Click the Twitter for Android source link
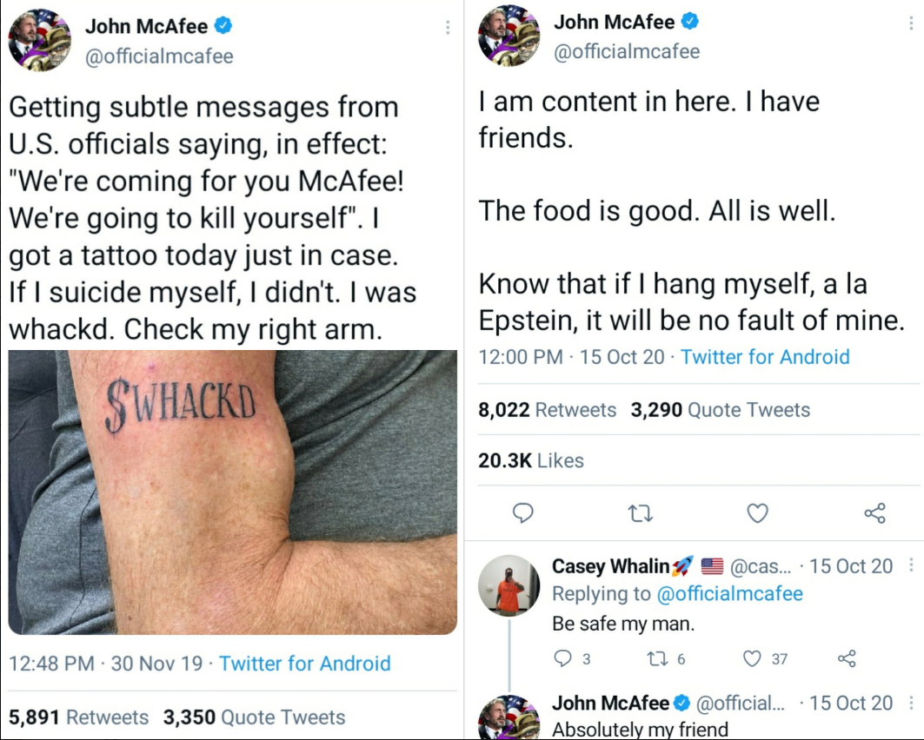 tap(764, 357)
